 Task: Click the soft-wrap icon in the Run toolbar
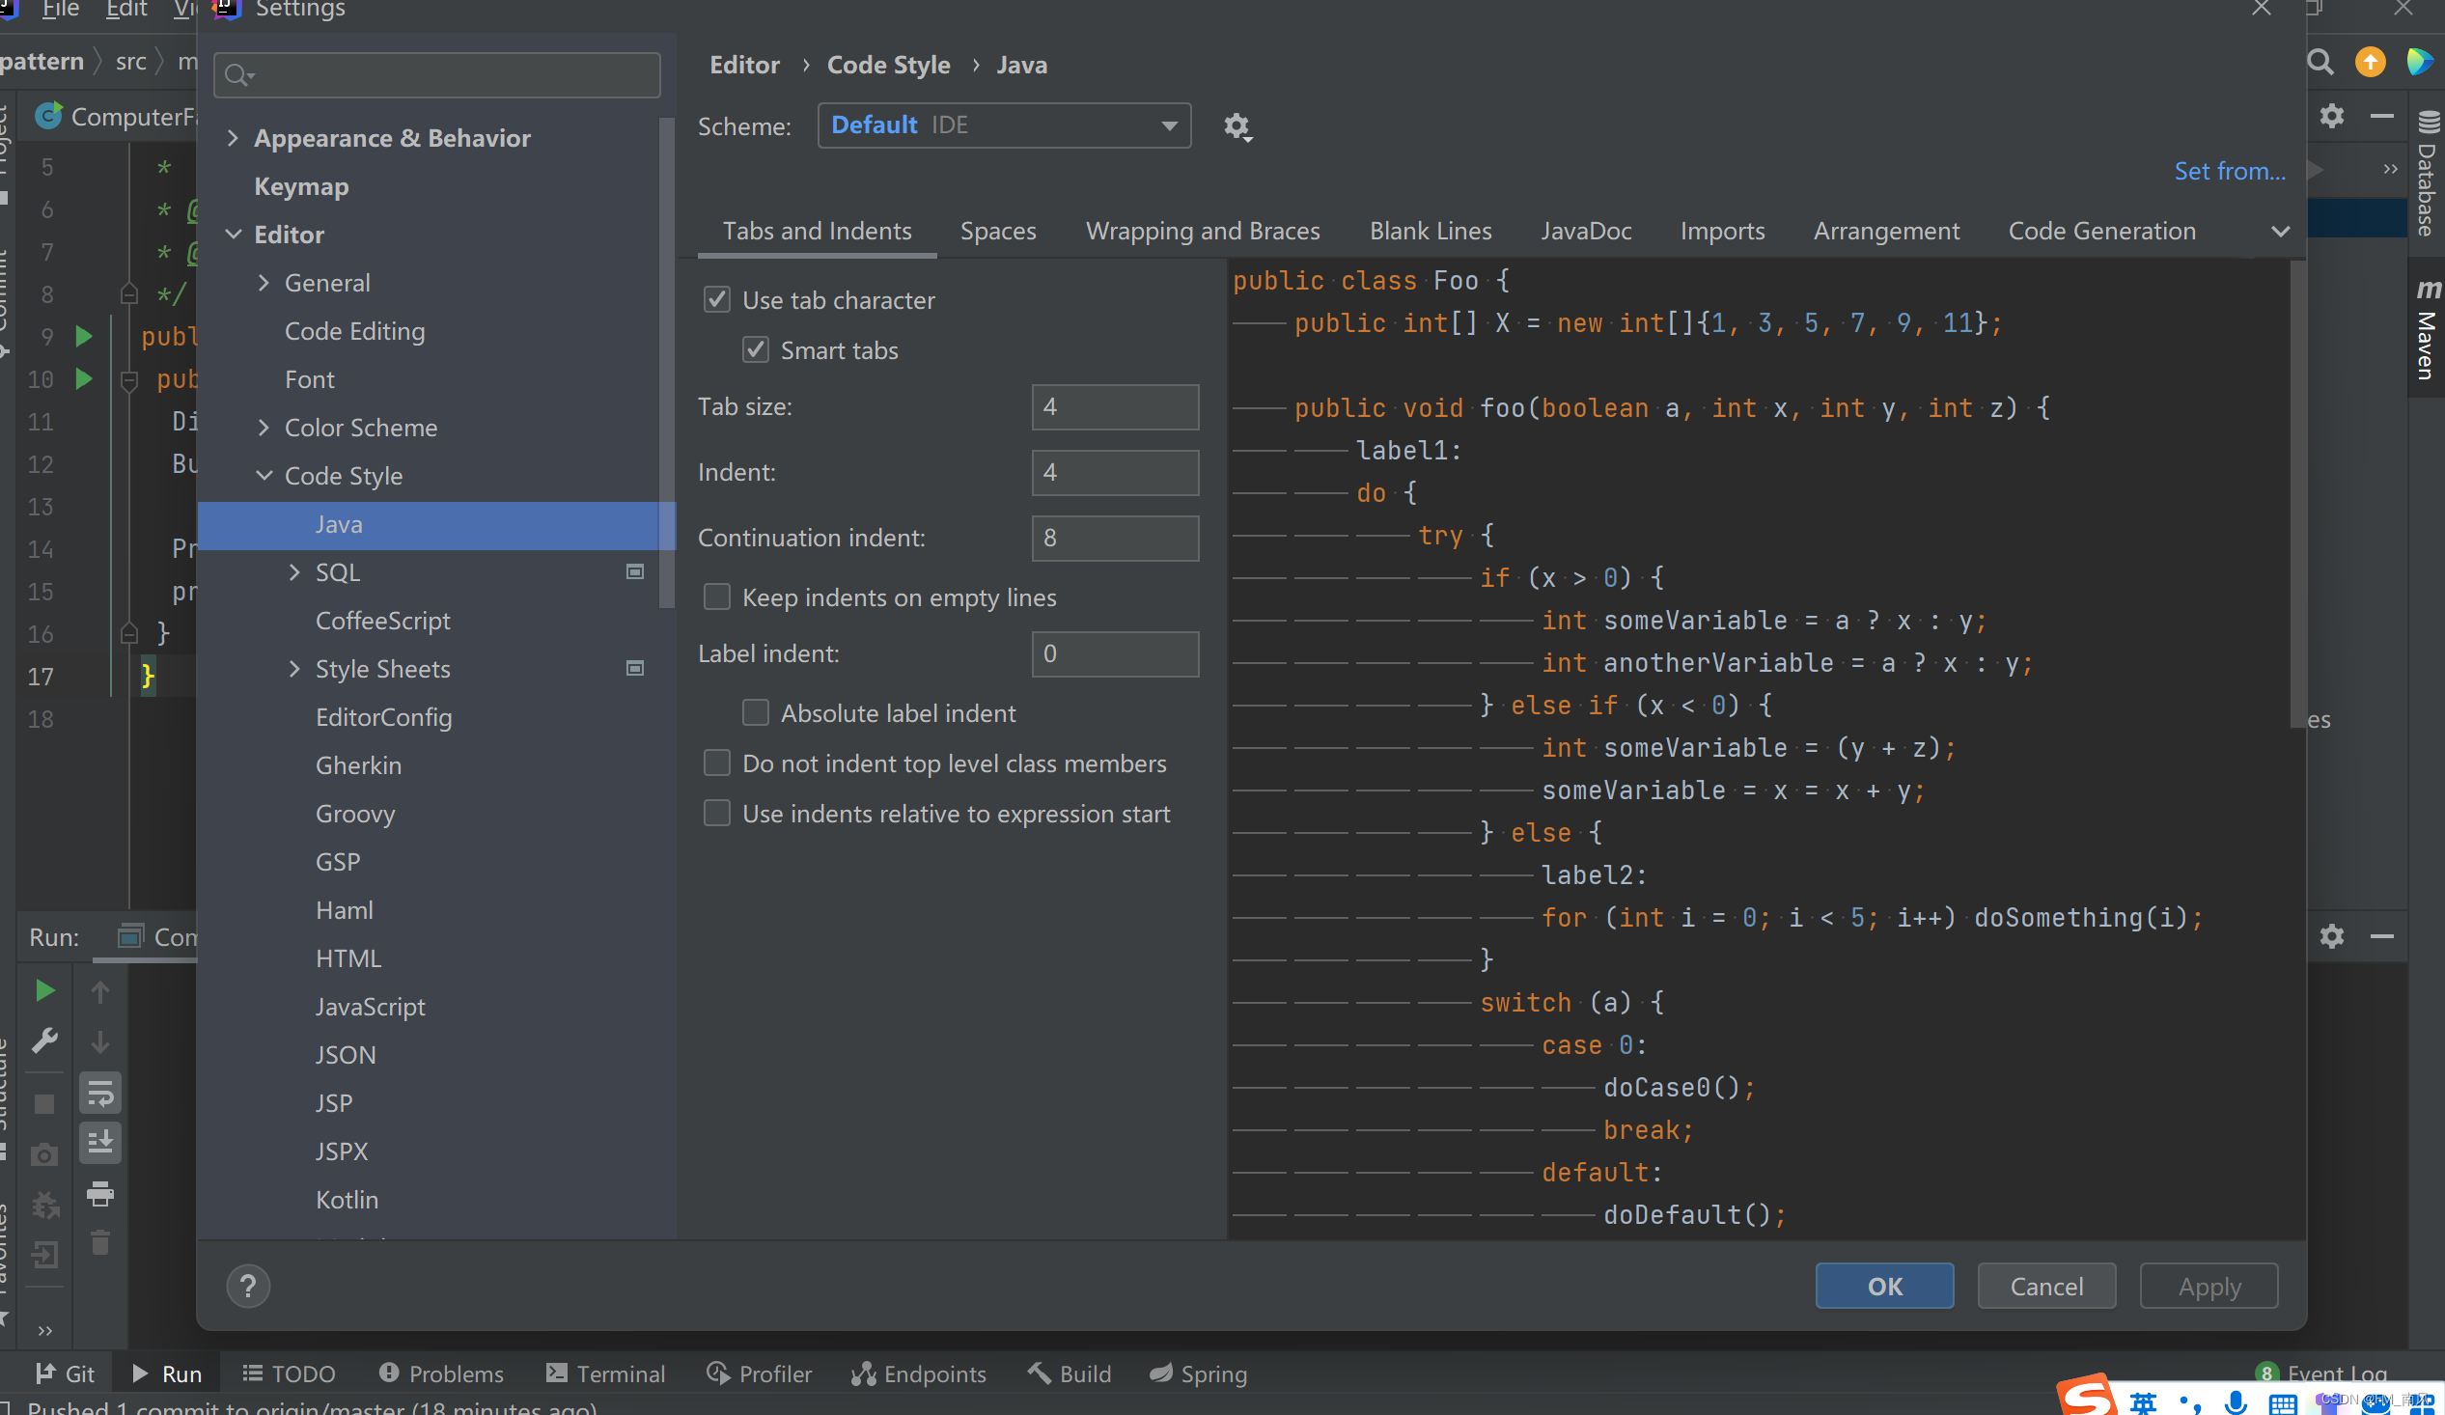(x=100, y=1094)
